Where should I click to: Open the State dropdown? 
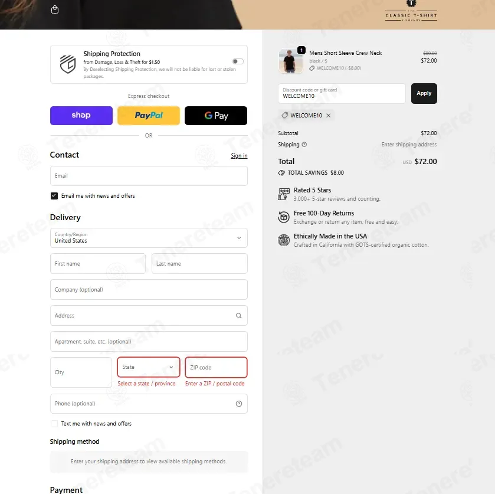148,367
